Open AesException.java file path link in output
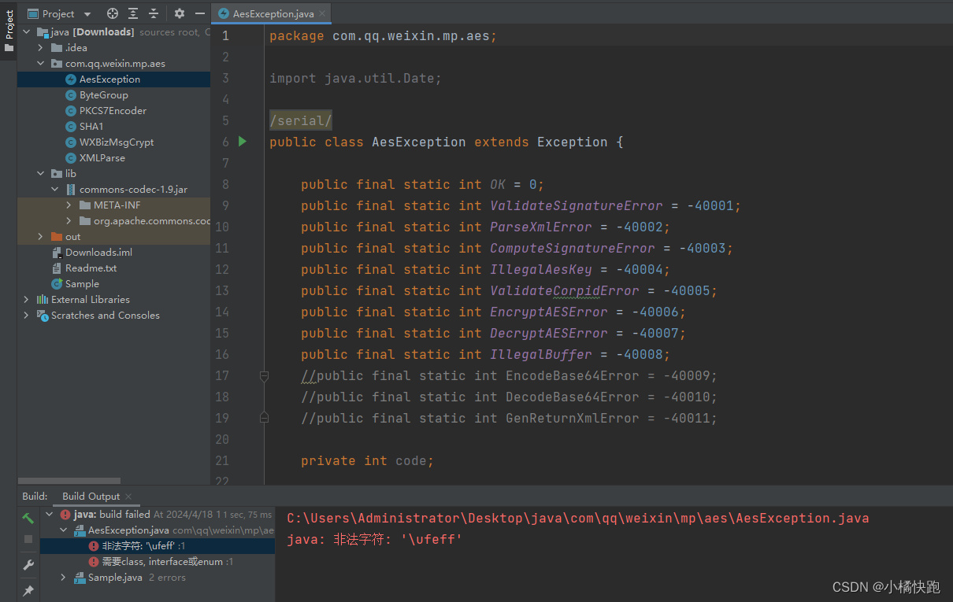The width and height of the screenshot is (953, 602). [x=578, y=519]
